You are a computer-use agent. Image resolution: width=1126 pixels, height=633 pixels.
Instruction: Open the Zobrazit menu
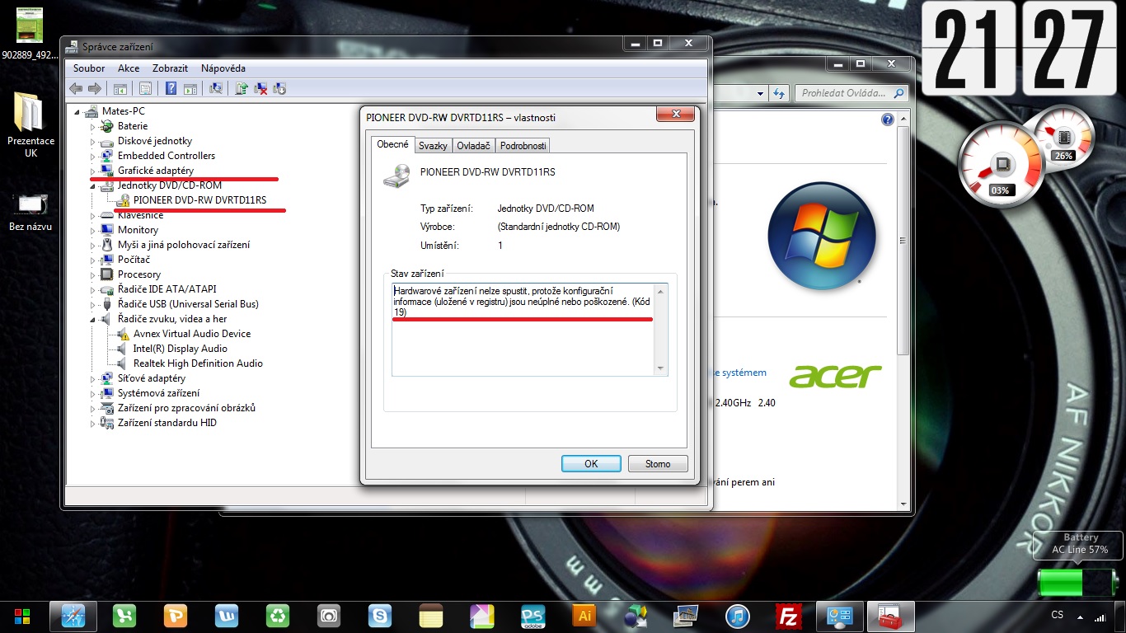click(171, 68)
